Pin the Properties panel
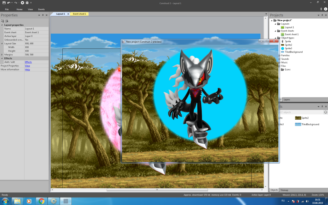Viewport: 328px width, 205px height. pos(43,15)
